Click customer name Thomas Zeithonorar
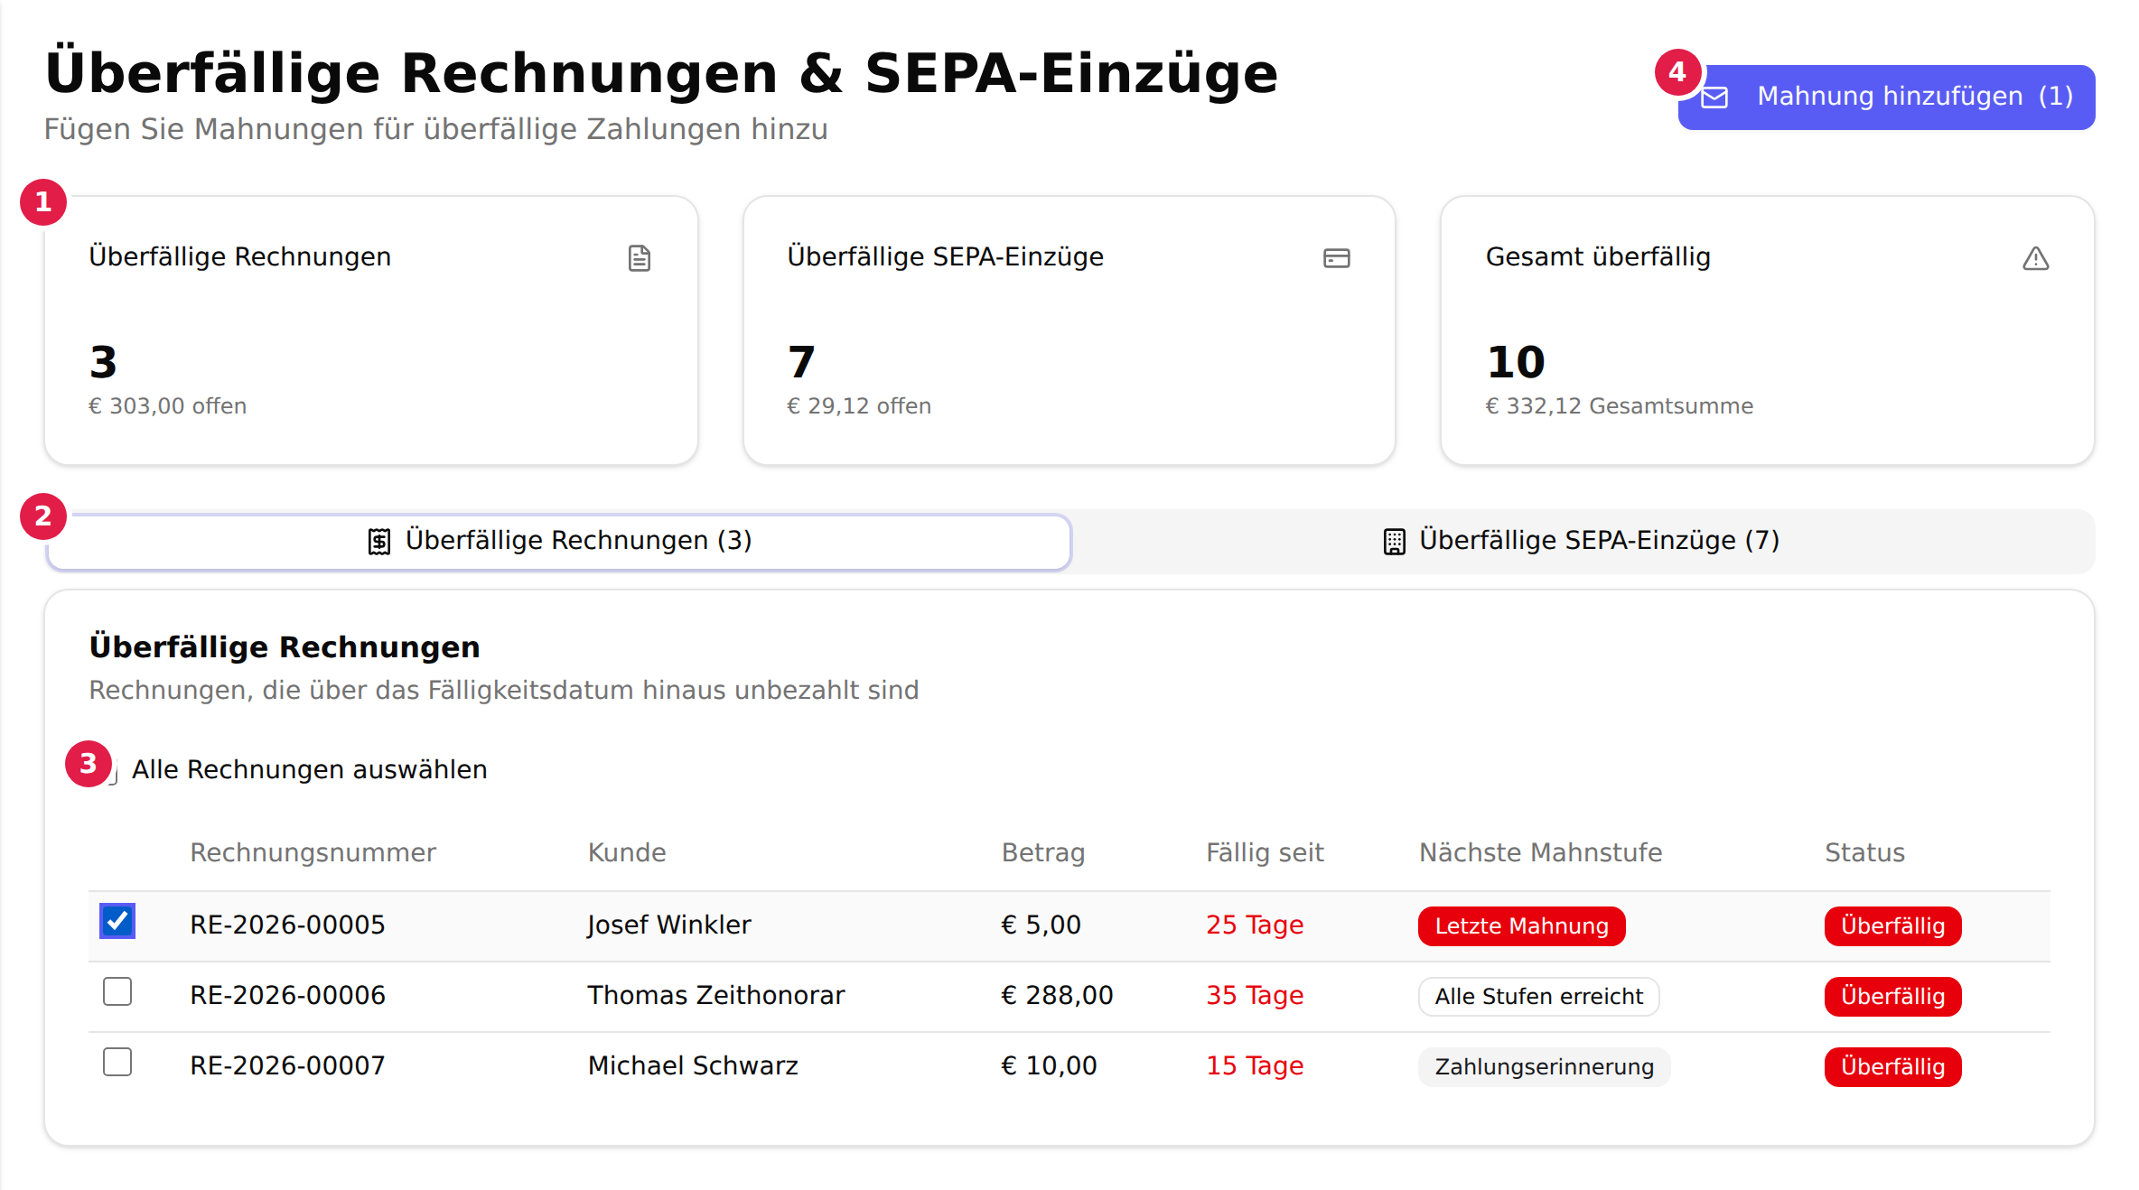 click(x=715, y=995)
